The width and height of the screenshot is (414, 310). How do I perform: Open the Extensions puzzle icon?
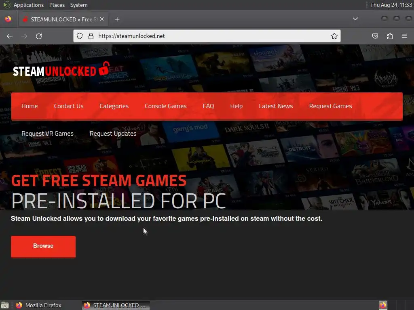tap(390, 36)
